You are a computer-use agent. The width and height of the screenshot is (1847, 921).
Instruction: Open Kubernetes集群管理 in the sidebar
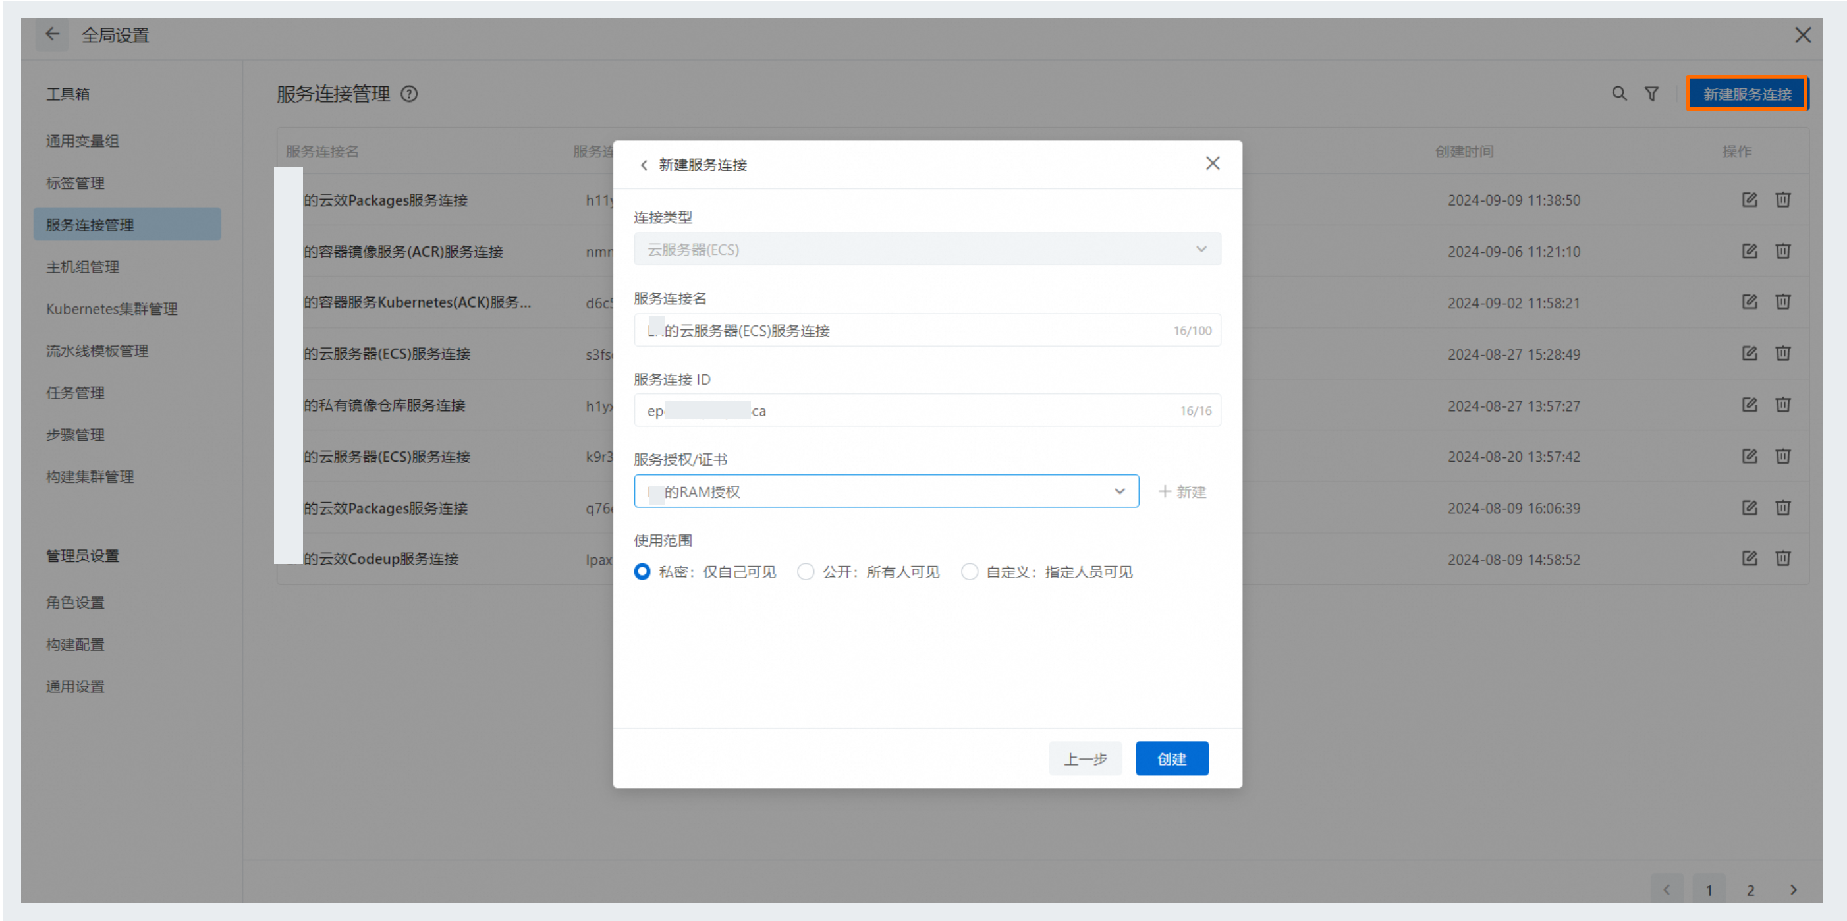point(112,309)
